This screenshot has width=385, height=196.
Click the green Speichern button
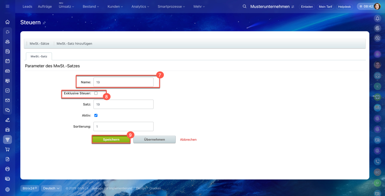coord(111,140)
